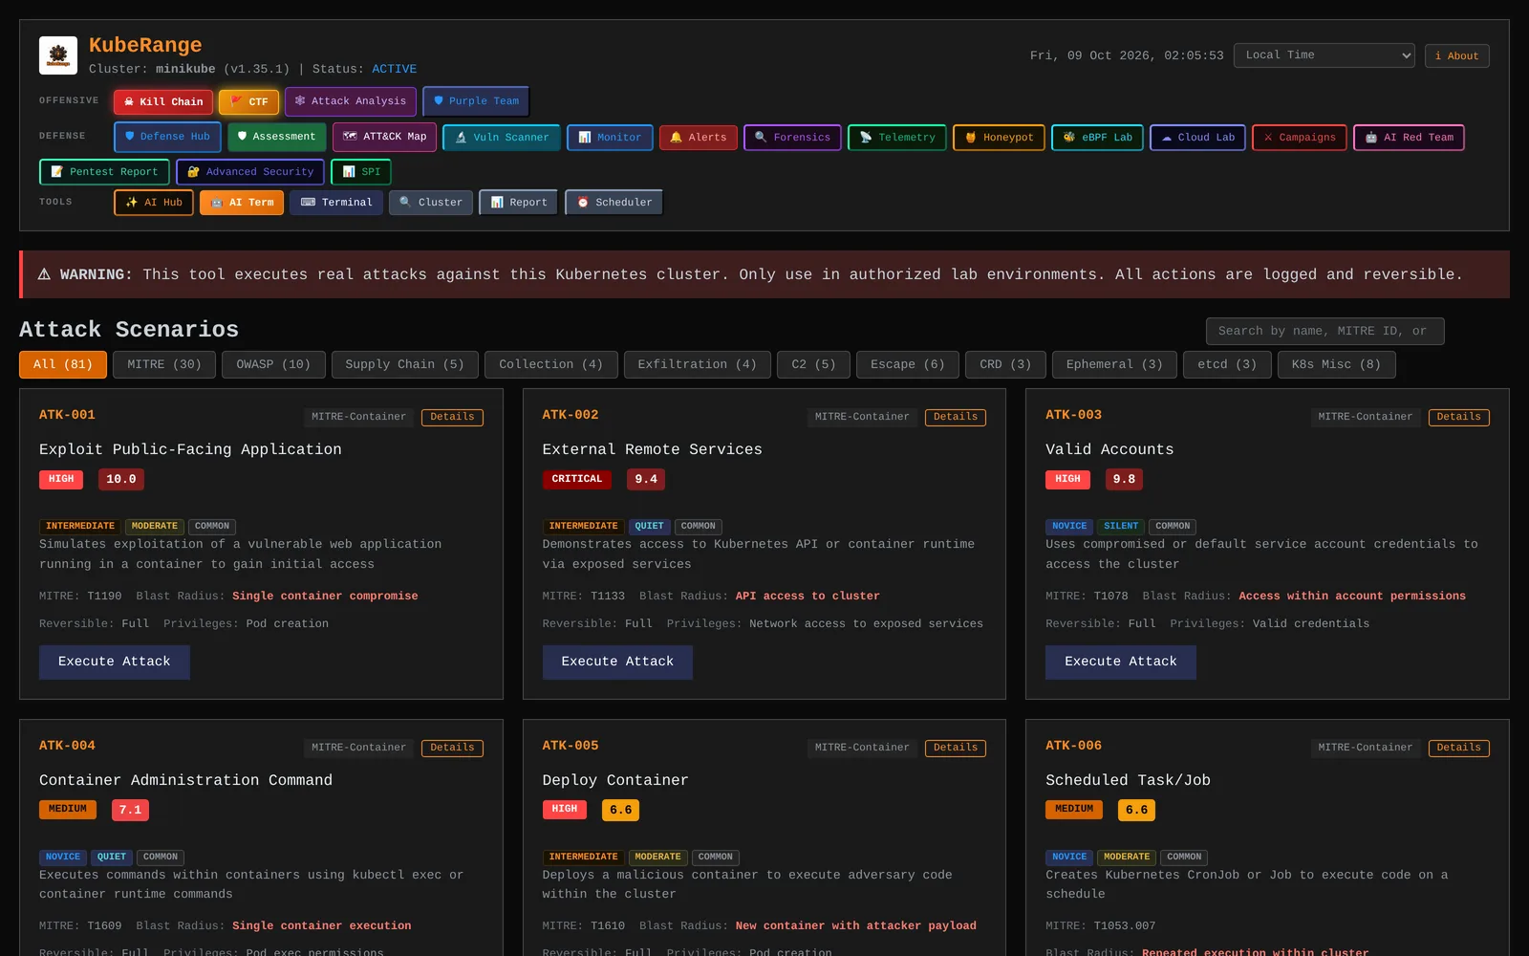Viewport: 1529px width, 956px height.
Task: Open the Defense Hub
Action: [167, 137]
